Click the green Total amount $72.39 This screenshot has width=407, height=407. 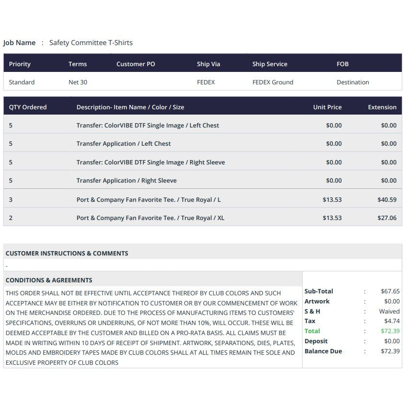[390, 331]
